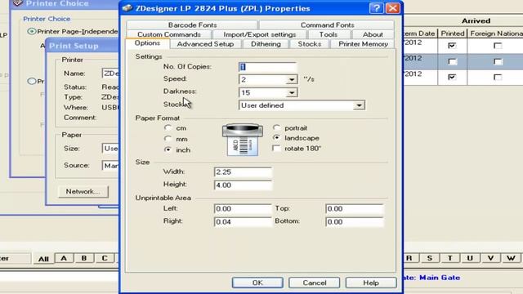Click the Height input field
523x294 pixels.
(x=243, y=185)
